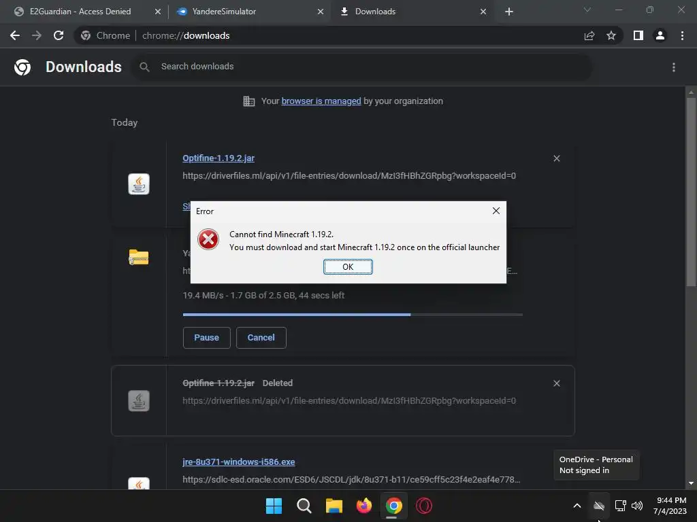Close the E2Guardian tab
This screenshot has width=697, height=522.
(x=158, y=12)
